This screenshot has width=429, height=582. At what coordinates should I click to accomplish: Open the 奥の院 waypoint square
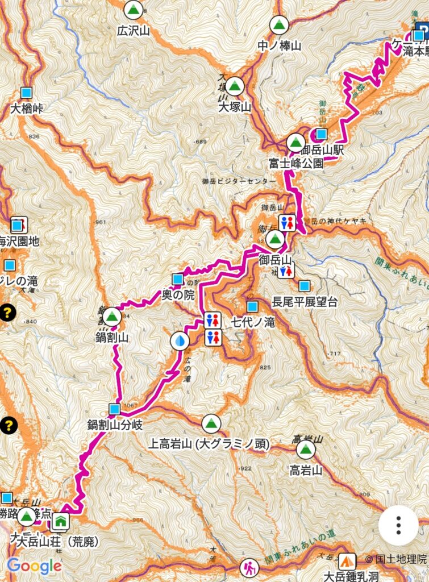point(178,280)
